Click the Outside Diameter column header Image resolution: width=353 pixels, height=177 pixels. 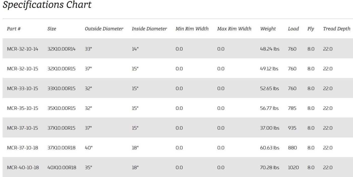104,29
